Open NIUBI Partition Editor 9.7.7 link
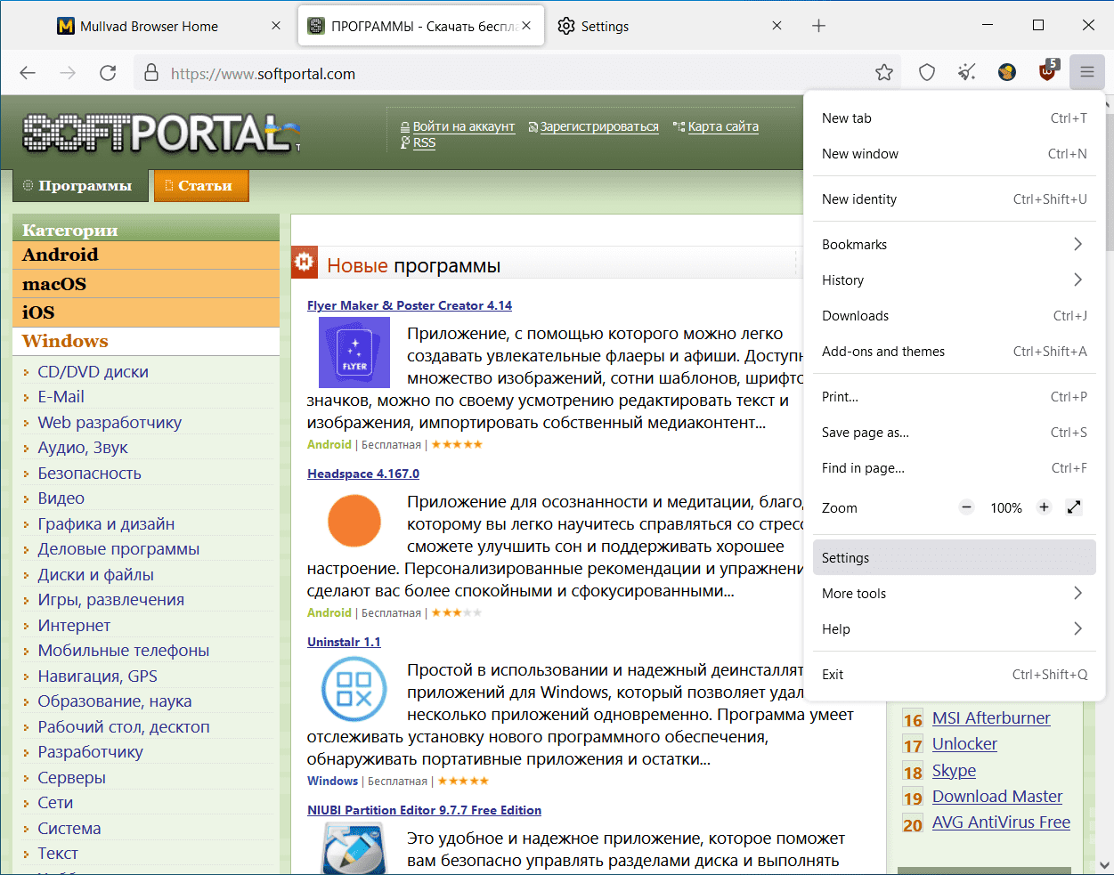The width and height of the screenshot is (1114, 875). [x=424, y=810]
